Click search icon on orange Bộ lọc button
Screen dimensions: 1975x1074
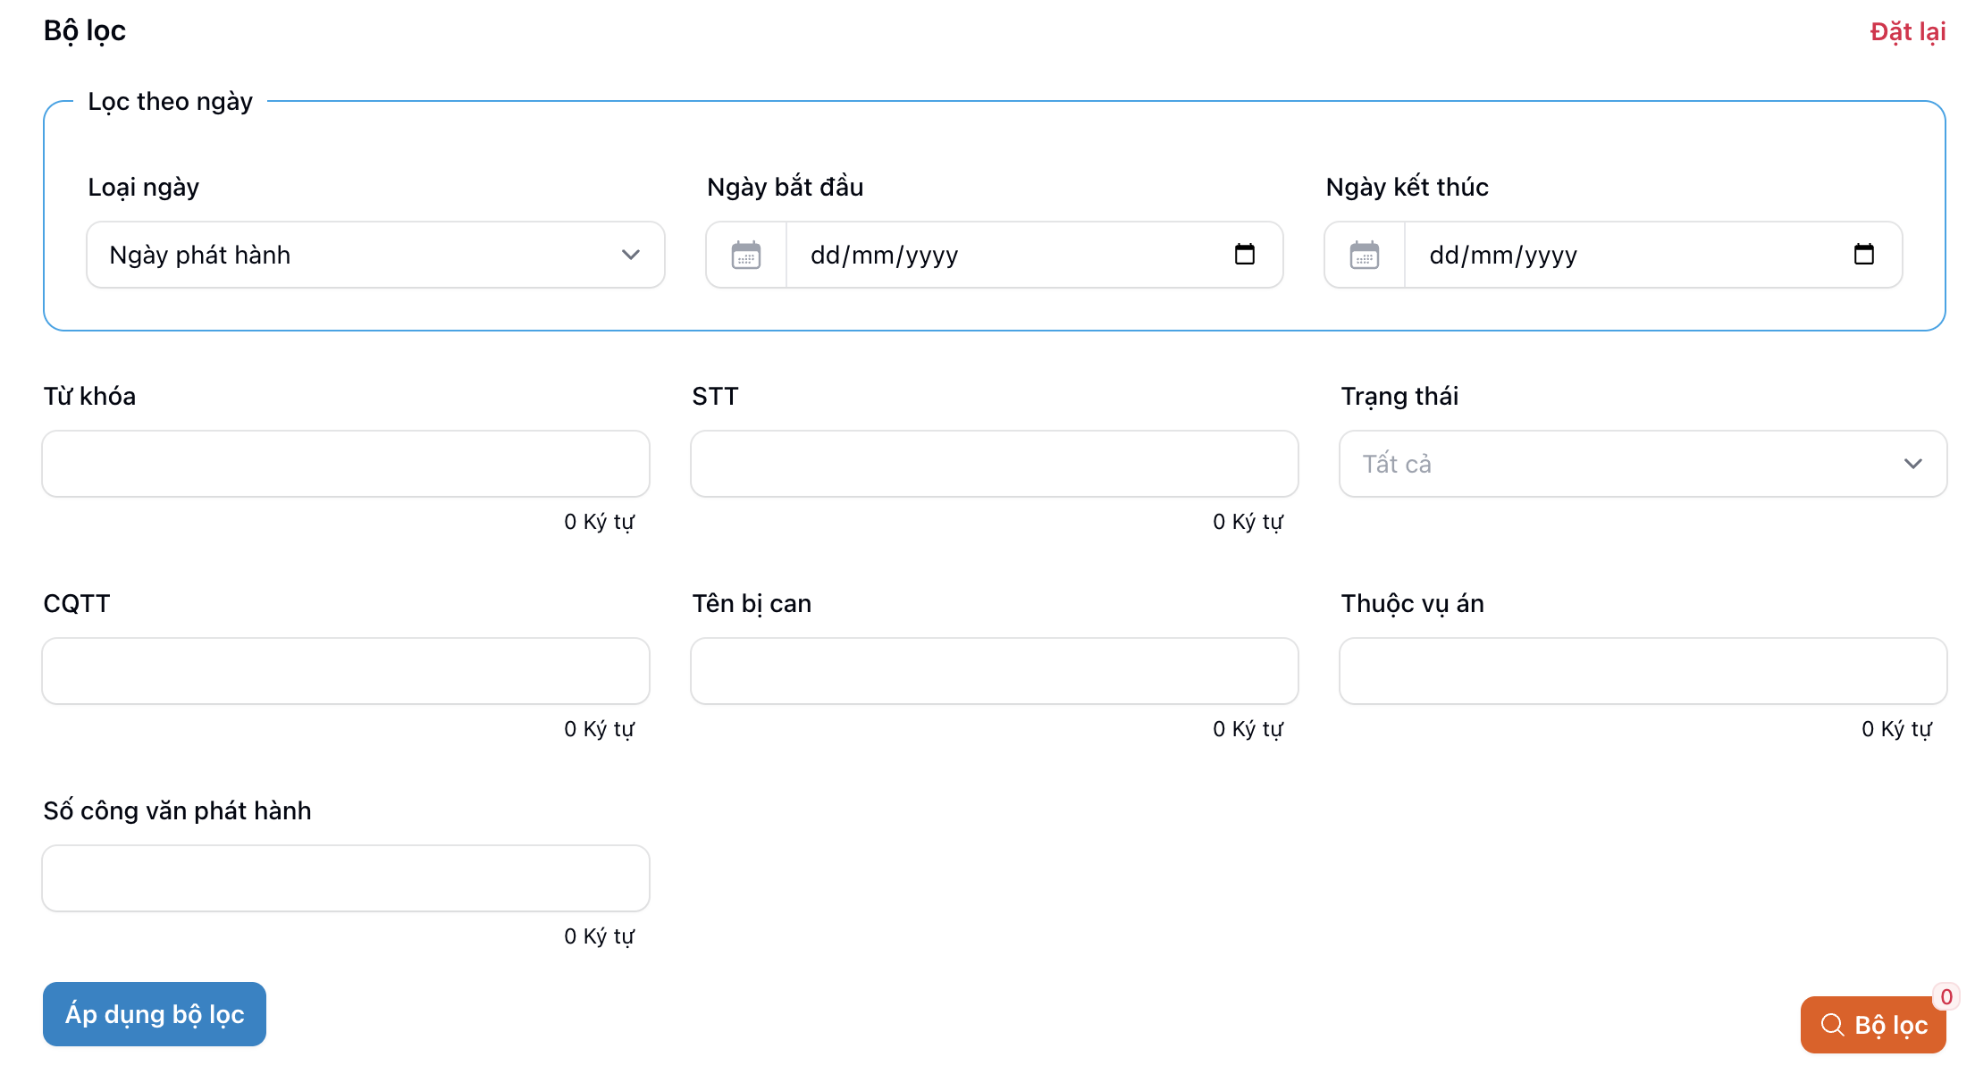[1832, 1025]
